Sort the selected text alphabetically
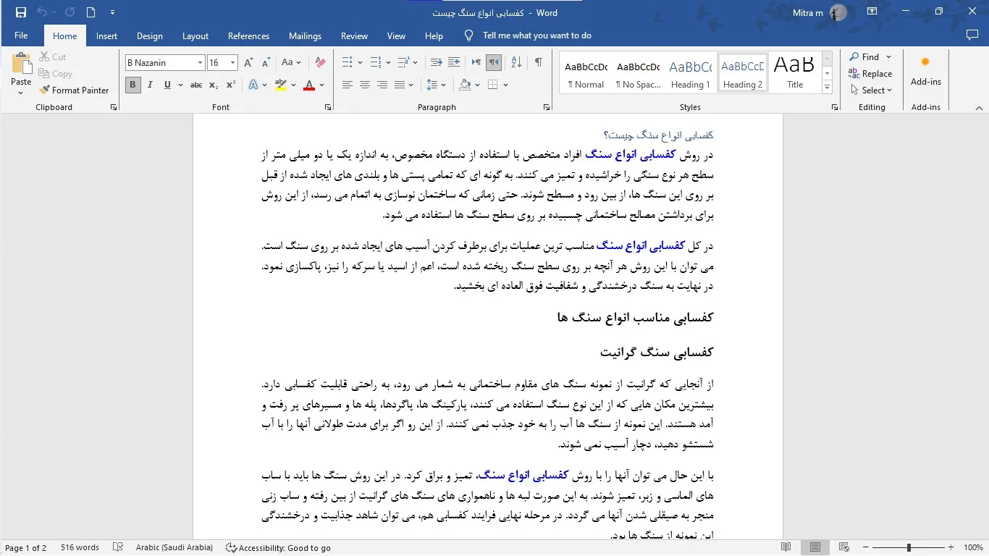989x556 pixels. [x=518, y=63]
